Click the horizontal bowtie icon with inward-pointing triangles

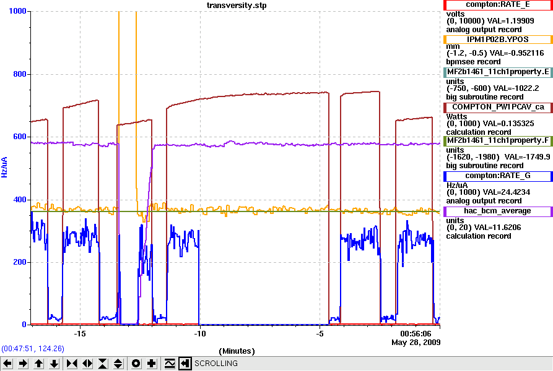coord(72,363)
